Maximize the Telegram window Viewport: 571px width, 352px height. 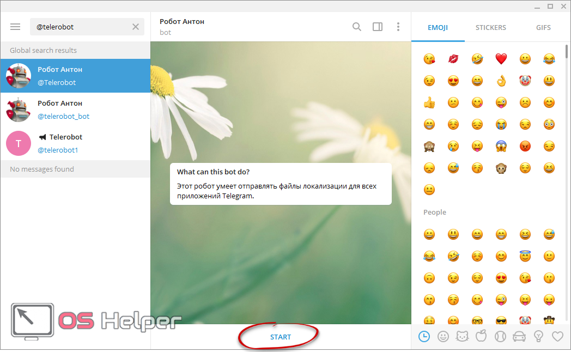(x=550, y=6)
